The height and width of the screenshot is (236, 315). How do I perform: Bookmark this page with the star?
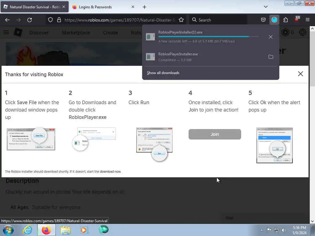click(181, 20)
